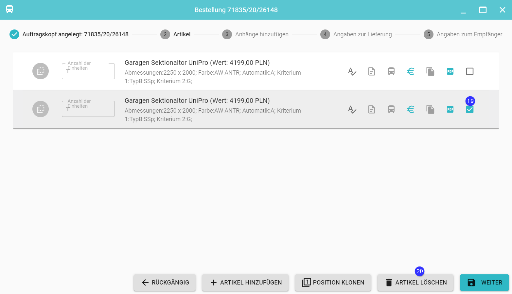This screenshot has width=512, height=294.
Task: Click the euro price icon in second row
Action: 411,109
